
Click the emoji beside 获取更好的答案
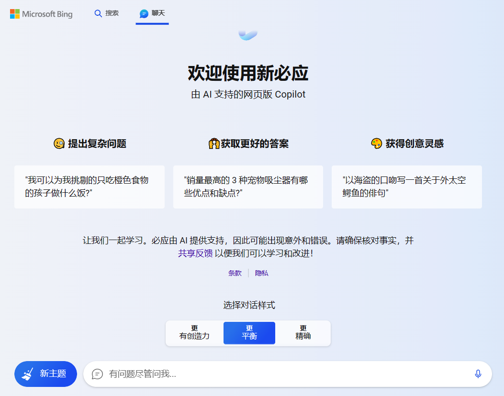click(214, 143)
